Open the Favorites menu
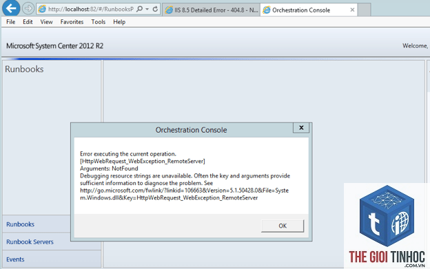The width and height of the screenshot is (430, 269). point(72,22)
